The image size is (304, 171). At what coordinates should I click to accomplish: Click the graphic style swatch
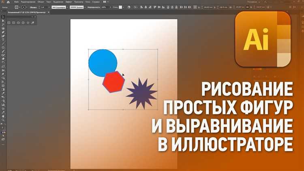point(120,7)
